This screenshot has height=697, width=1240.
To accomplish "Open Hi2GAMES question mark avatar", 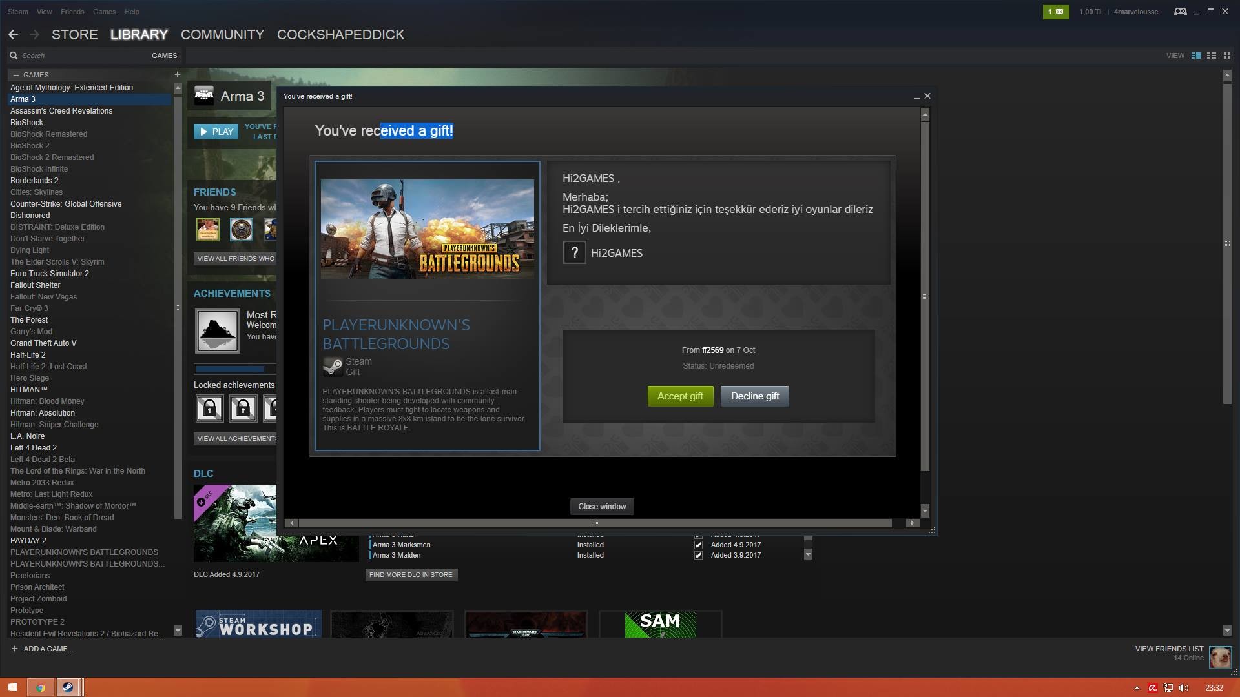I will [574, 252].
